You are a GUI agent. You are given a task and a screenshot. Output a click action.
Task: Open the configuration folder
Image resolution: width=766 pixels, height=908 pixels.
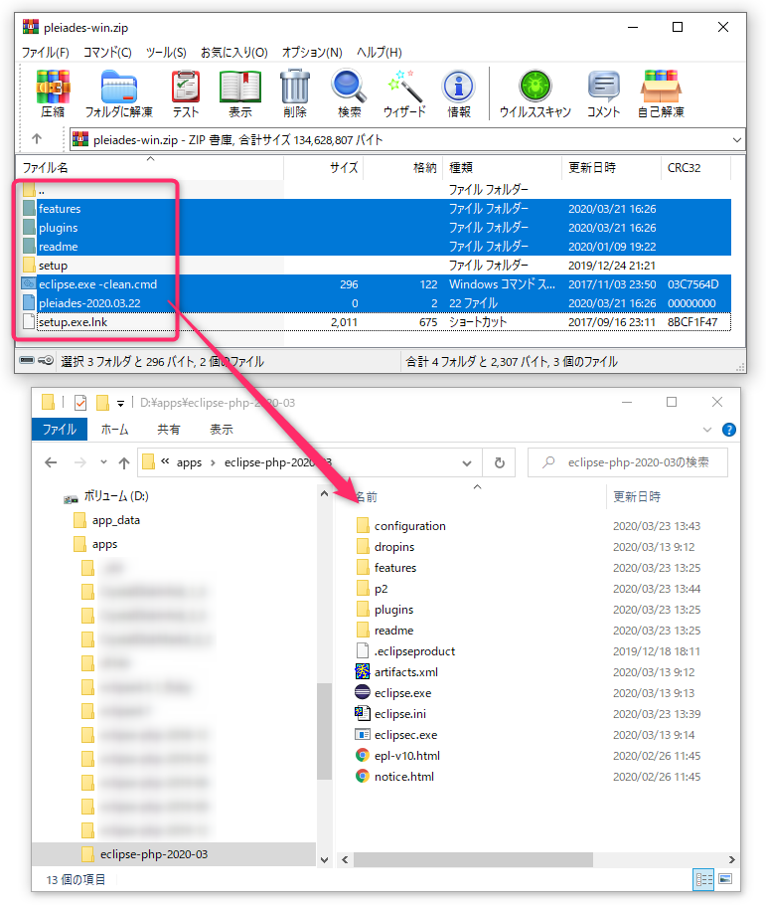pyautogui.click(x=409, y=526)
